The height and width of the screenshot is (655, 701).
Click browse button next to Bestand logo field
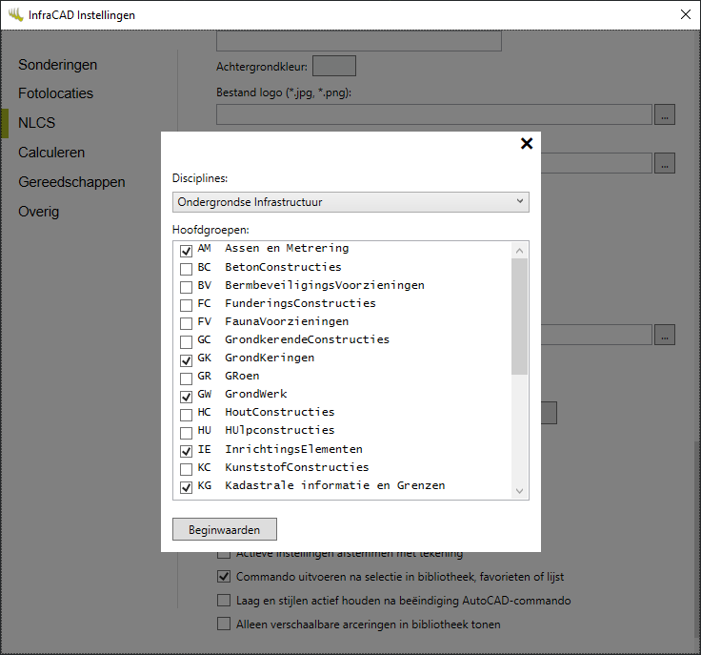pyautogui.click(x=665, y=114)
